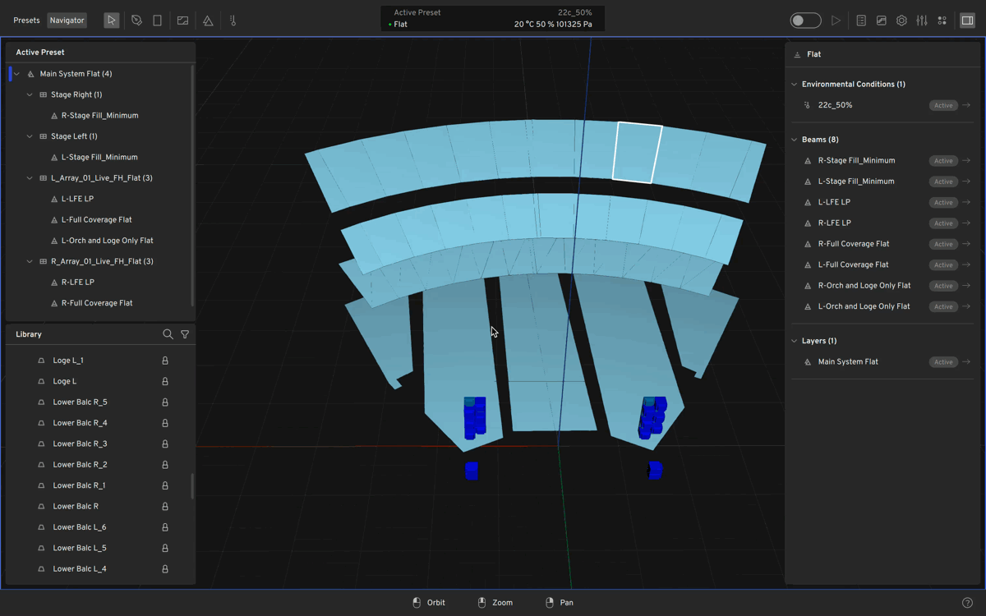Switch to the Presets tab
This screenshot has width=986, height=616.
[x=26, y=21]
